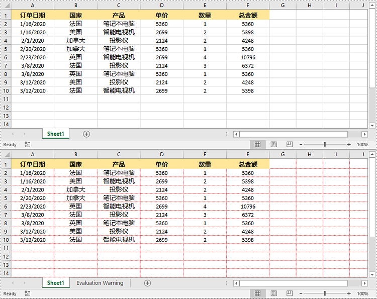377x299 pixels.
Task: Click the macro record icon in bottom status bar
Action: coord(28,293)
